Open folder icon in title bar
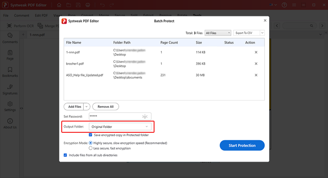 click(69, 5)
